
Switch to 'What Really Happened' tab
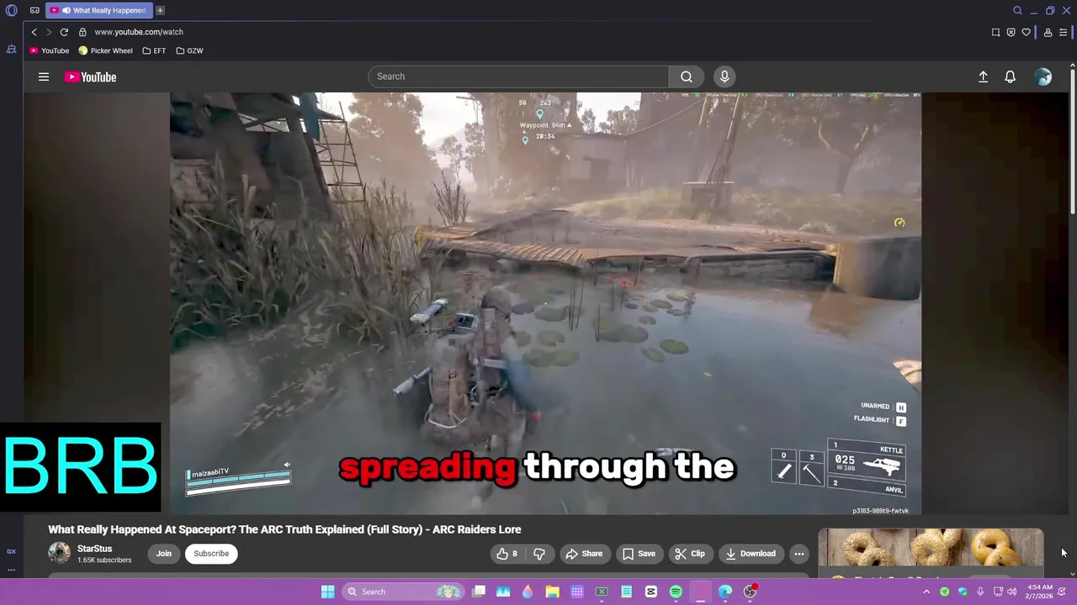tap(98, 10)
